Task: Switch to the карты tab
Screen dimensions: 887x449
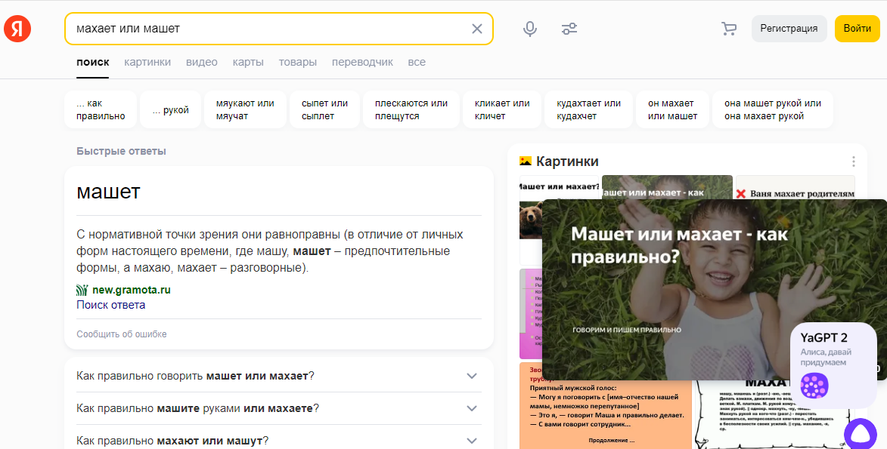Action: [248, 62]
